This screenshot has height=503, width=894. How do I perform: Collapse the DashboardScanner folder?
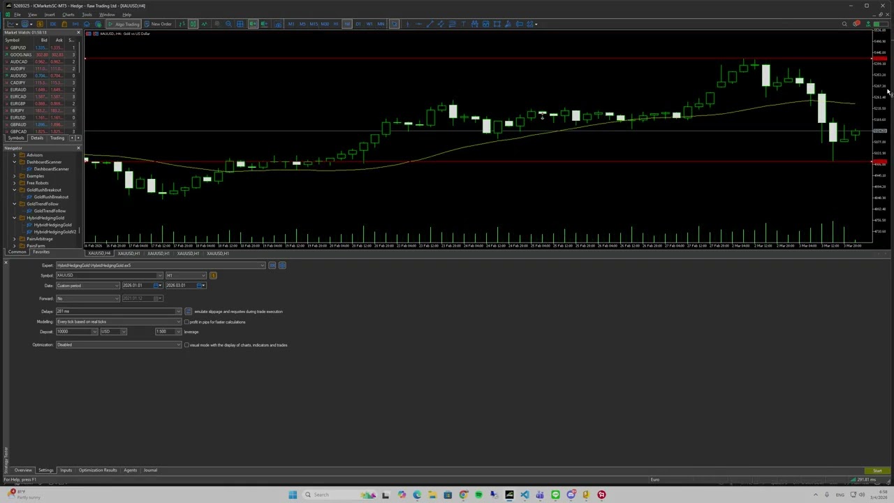click(x=14, y=162)
